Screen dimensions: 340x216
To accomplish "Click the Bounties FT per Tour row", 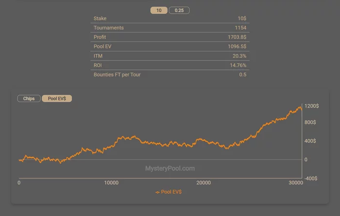I will pyautogui.click(x=170, y=75).
